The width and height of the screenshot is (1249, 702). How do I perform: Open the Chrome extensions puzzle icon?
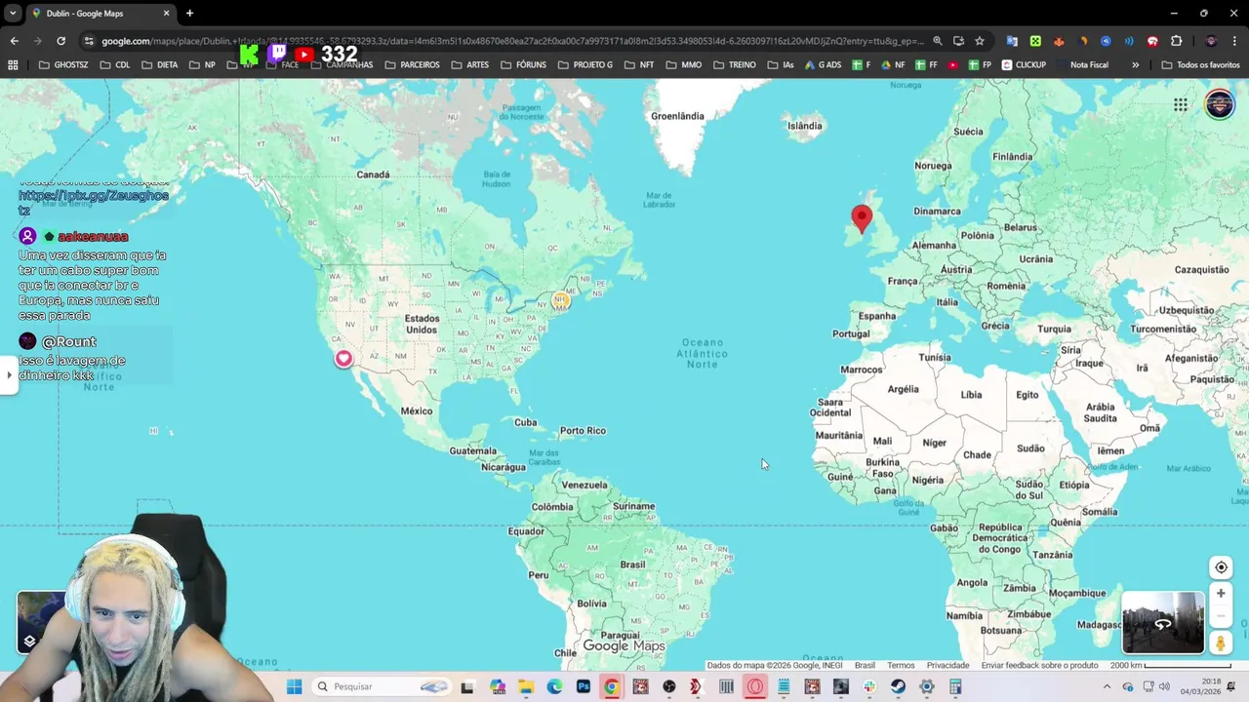pyautogui.click(x=1176, y=41)
